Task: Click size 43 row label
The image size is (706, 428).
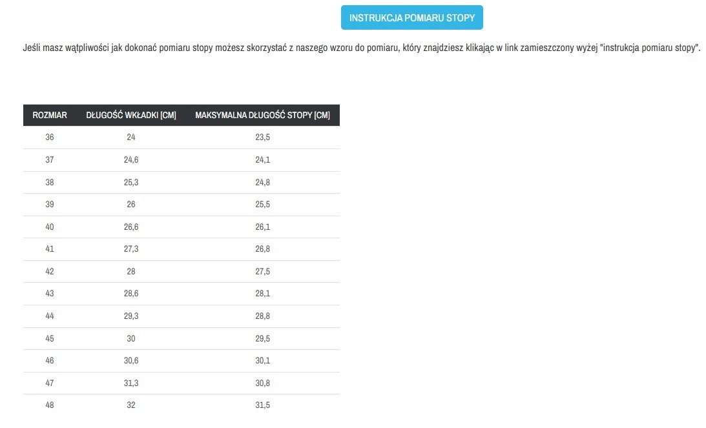Action: [x=50, y=294]
